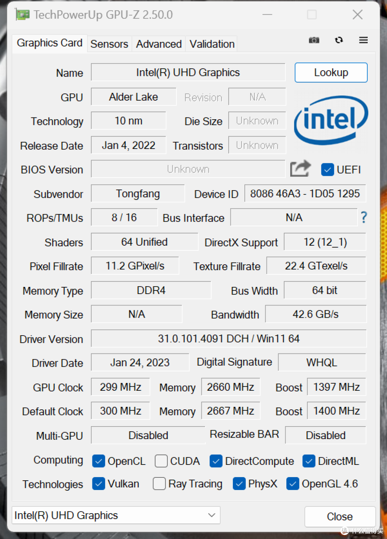Viewport: 387px width, 539px height.
Task: Click the GPU field showing Alder Lake
Action: pyautogui.click(x=134, y=97)
